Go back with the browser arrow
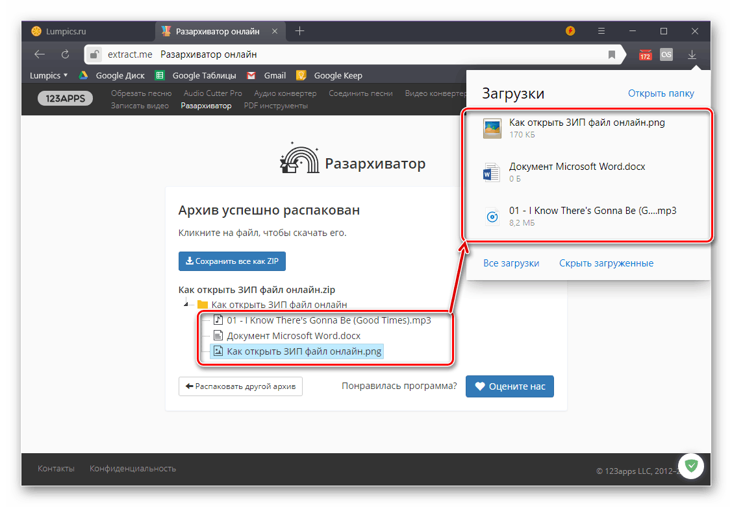Screen dimensions: 732x507 coord(40,54)
